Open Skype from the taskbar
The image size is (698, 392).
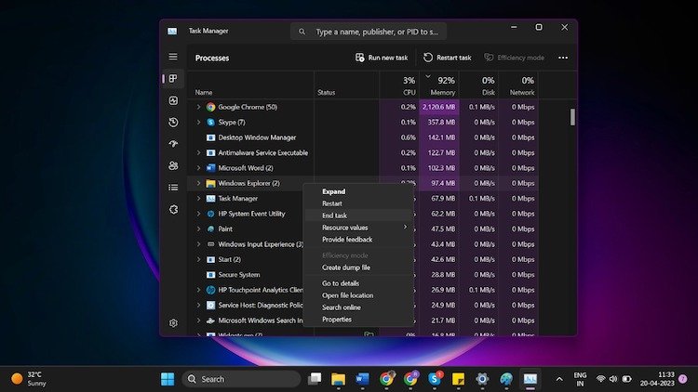pos(435,379)
